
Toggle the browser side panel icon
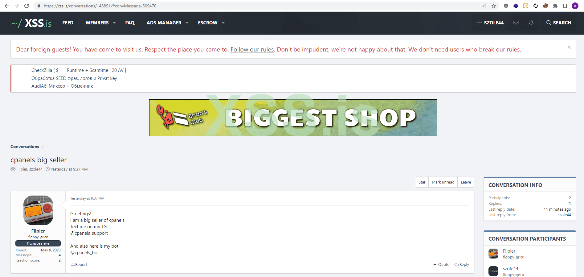tap(565, 6)
